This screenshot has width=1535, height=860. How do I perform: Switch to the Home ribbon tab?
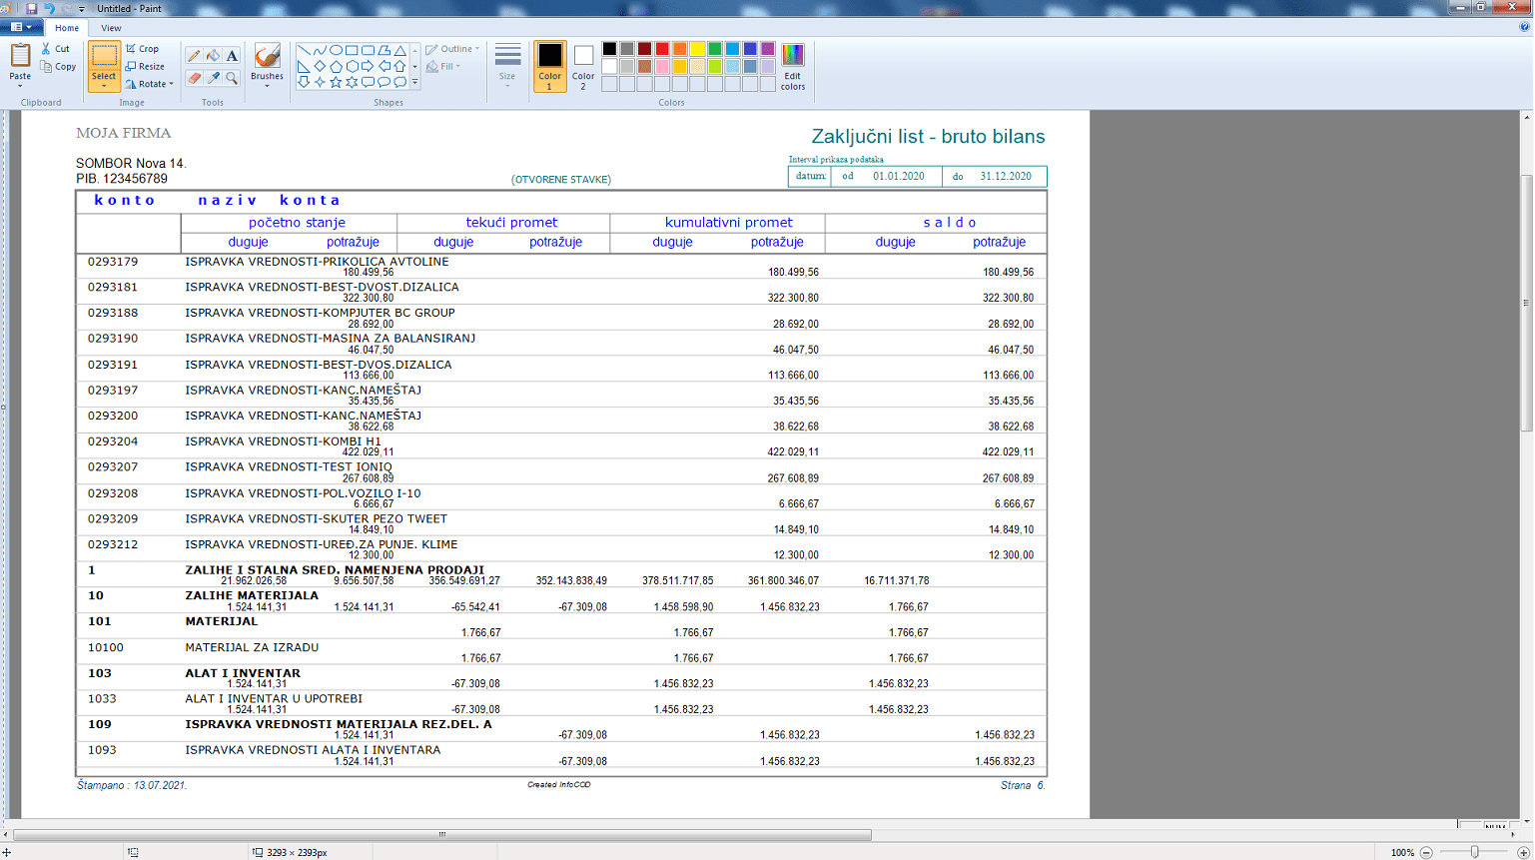(x=67, y=28)
